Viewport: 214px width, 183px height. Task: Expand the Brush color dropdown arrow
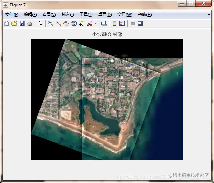tap(96, 23)
